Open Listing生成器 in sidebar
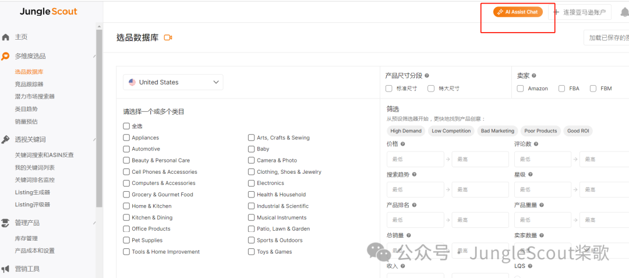The height and width of the screenshot is (278, 629). [x=33, y=192]
